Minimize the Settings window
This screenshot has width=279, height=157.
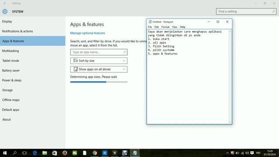click(x=256, y=3)
